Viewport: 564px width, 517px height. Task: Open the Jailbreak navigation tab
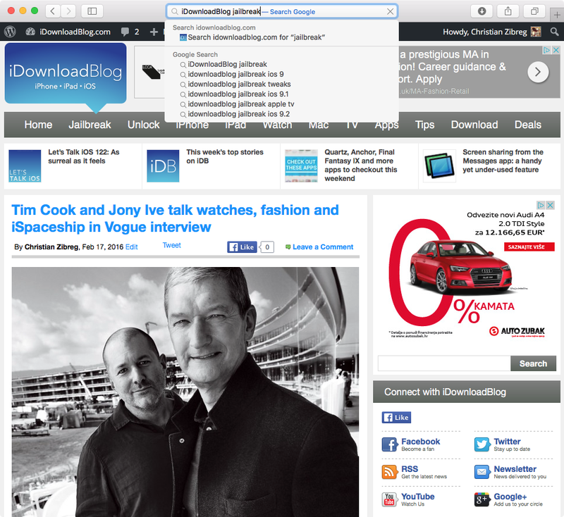click(90, 125)
